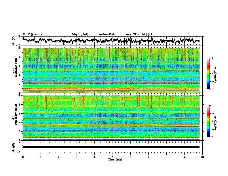Image resolution: width=228 pixels, height=176 pixels.
Task: Click the date label "May 1, 2023"
Action: tap(80, 35)
